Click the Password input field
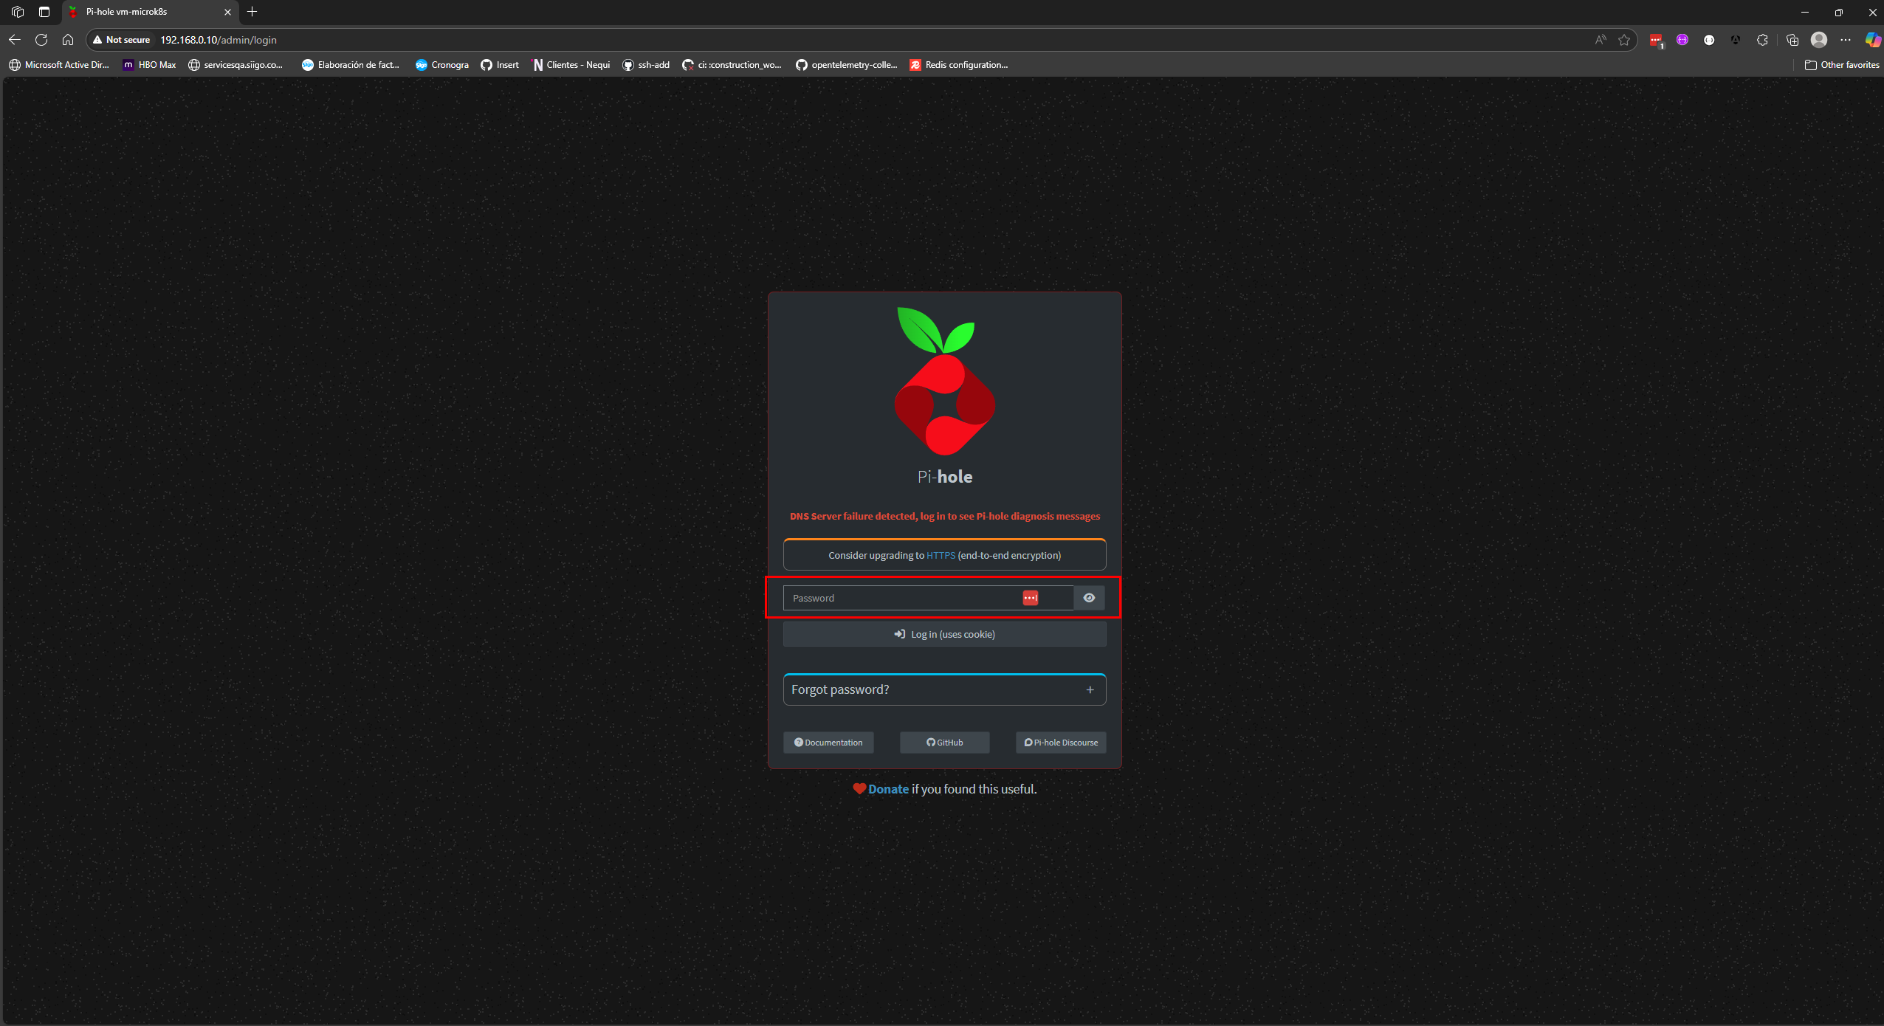Viewport: 1884px width, 1026px height. point(928,598)
